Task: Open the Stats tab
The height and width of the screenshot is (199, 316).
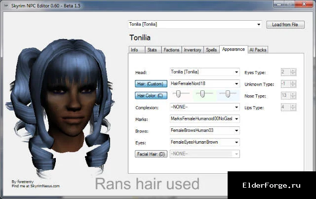Action: [x=153, y=50]
